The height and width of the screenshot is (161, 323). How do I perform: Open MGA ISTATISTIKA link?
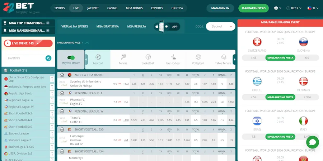(108, 26)
